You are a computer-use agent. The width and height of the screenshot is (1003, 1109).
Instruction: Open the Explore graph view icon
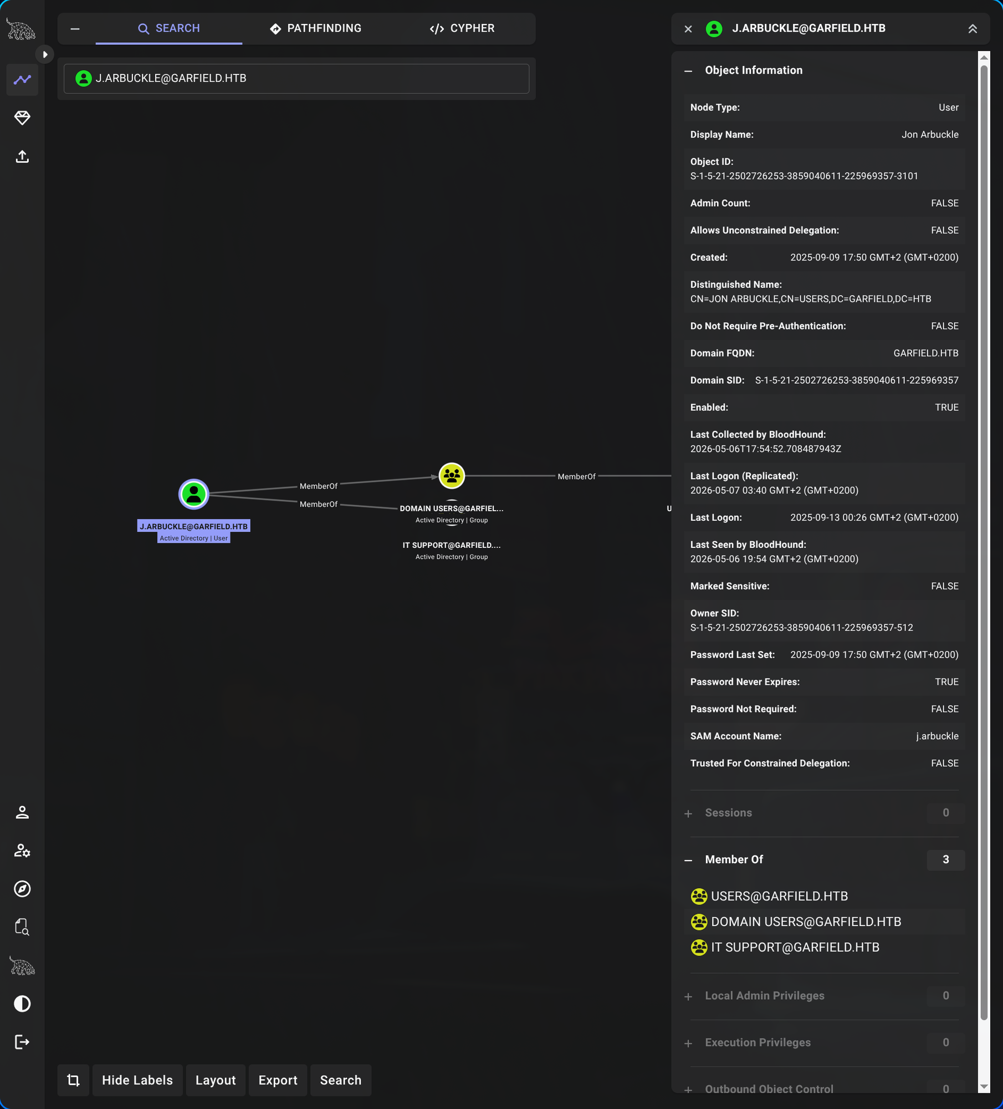tap(22, 80)
